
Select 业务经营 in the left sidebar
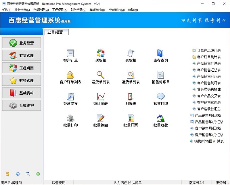coord(21,43)
